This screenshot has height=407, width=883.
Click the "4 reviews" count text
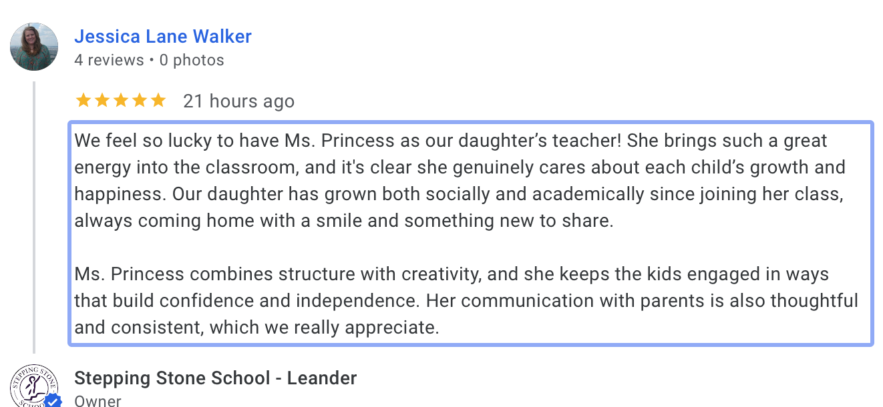pos(109,60)
